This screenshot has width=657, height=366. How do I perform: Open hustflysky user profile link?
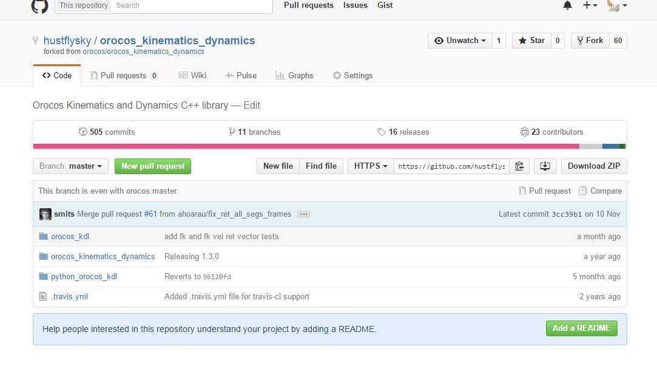pos(67,40)
